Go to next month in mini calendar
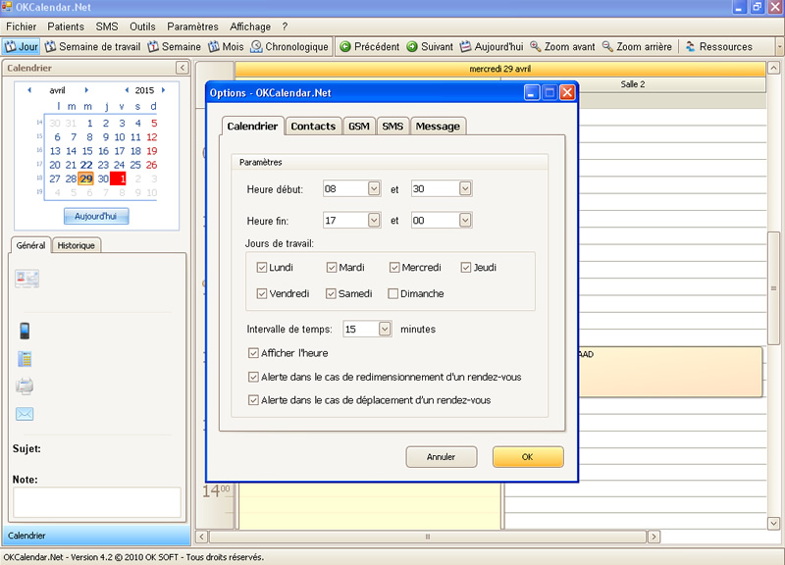 [x=86, y=90]
